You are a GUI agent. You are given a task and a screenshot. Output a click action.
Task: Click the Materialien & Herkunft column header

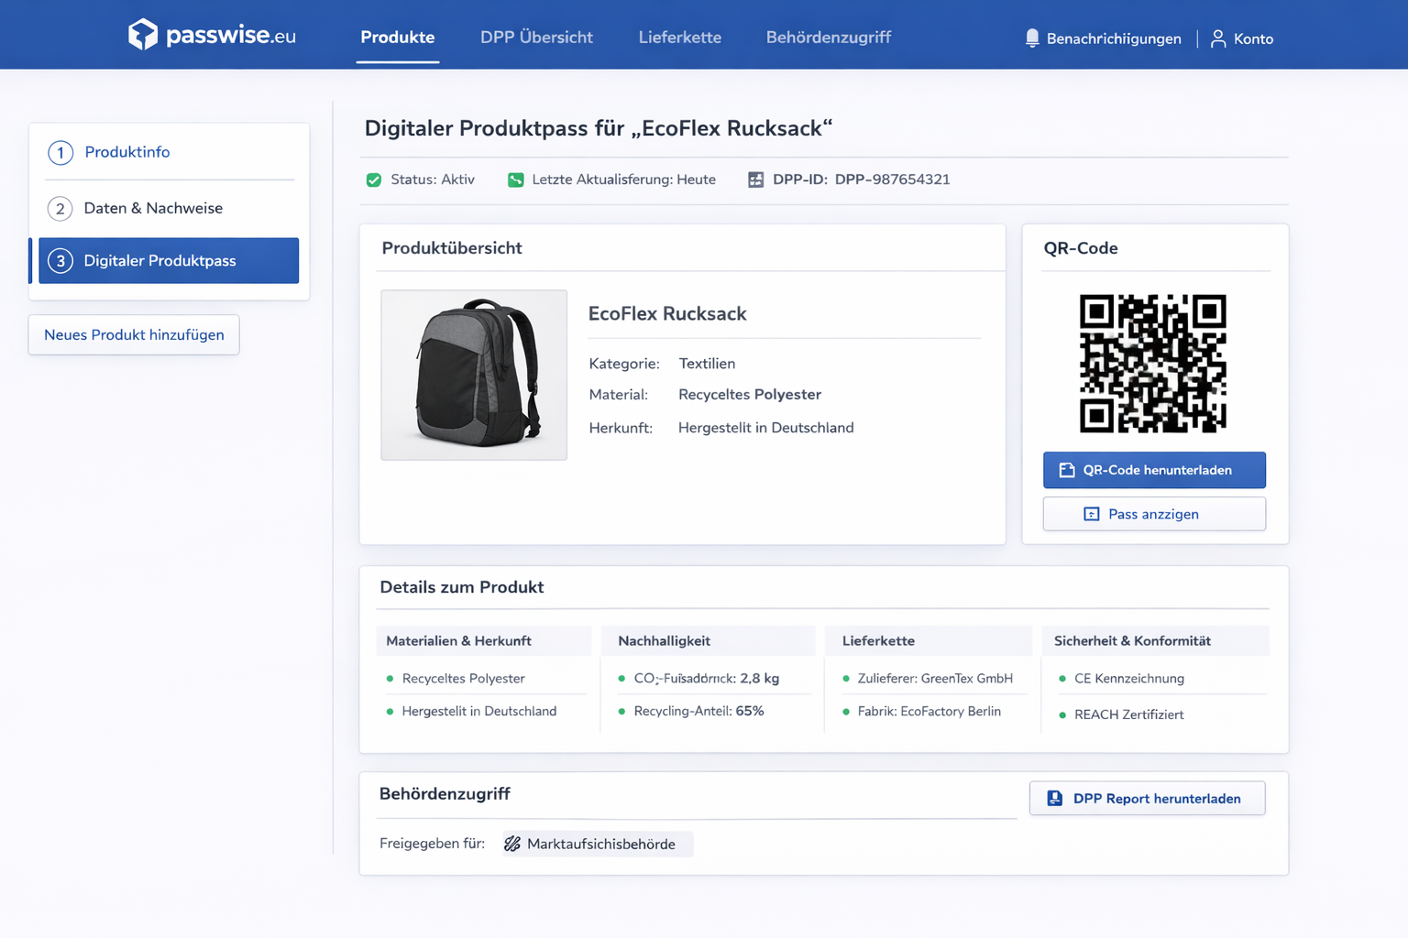point(483,641)
